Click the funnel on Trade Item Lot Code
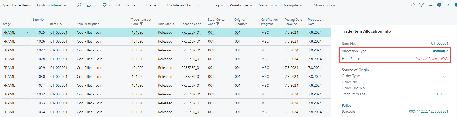The height and width of the screenshot is (117, 457). tap(141, 24)
